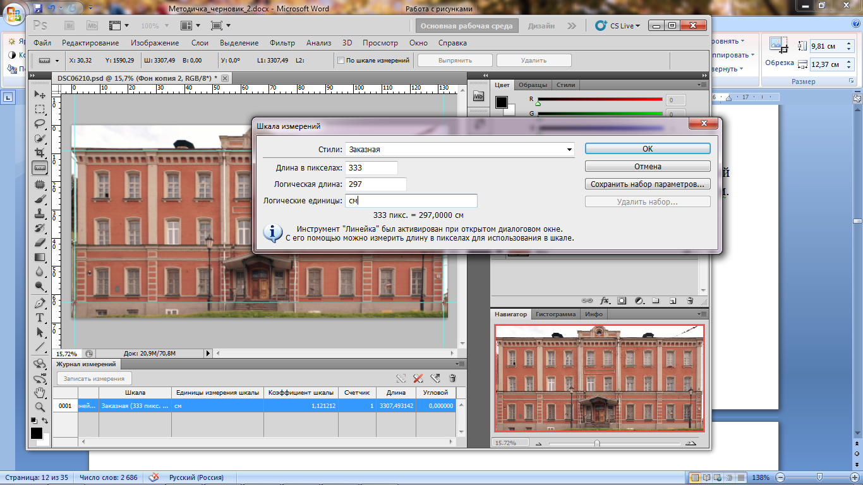This screenshot has width=863, height=485.
Task: Open the 'Анализ' menu
Action: coord(319,43)
